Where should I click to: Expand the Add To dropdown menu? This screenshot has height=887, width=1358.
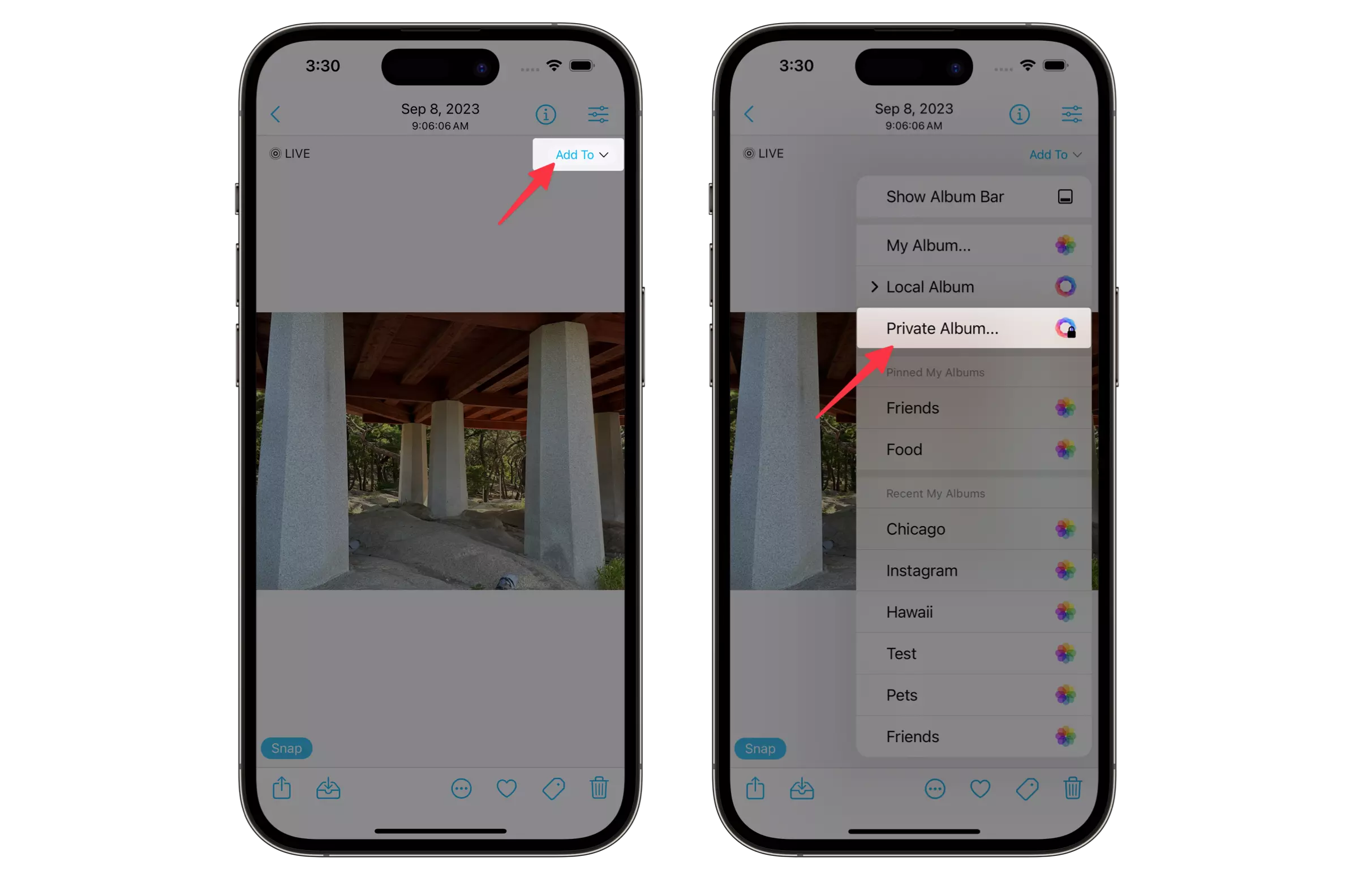pos(580,153)
